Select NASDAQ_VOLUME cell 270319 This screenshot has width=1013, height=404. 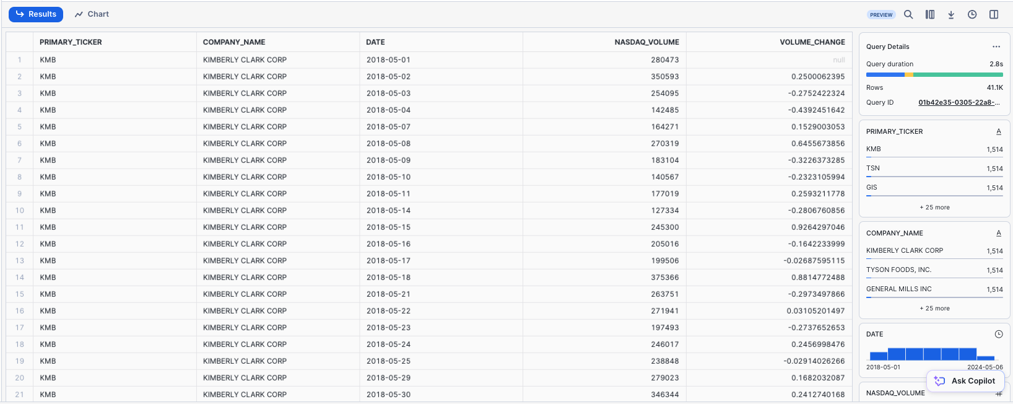coord(604,144)
